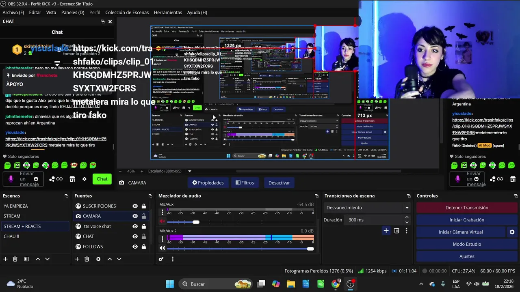The width and height of the screenshot is (520, 292).
Task: Open virtual camera settings gear
Action: 512,232
